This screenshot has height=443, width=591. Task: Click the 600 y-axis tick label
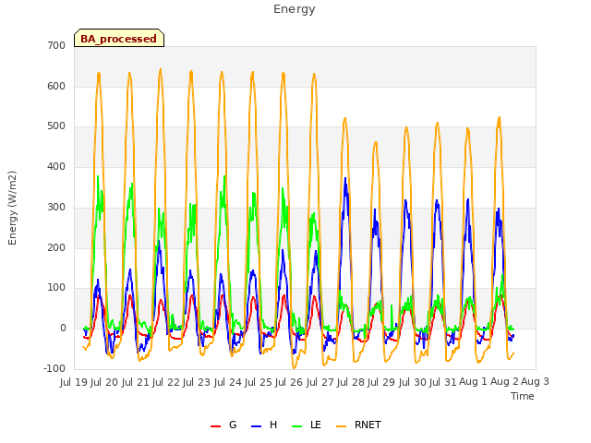click(x=56, y=86)
